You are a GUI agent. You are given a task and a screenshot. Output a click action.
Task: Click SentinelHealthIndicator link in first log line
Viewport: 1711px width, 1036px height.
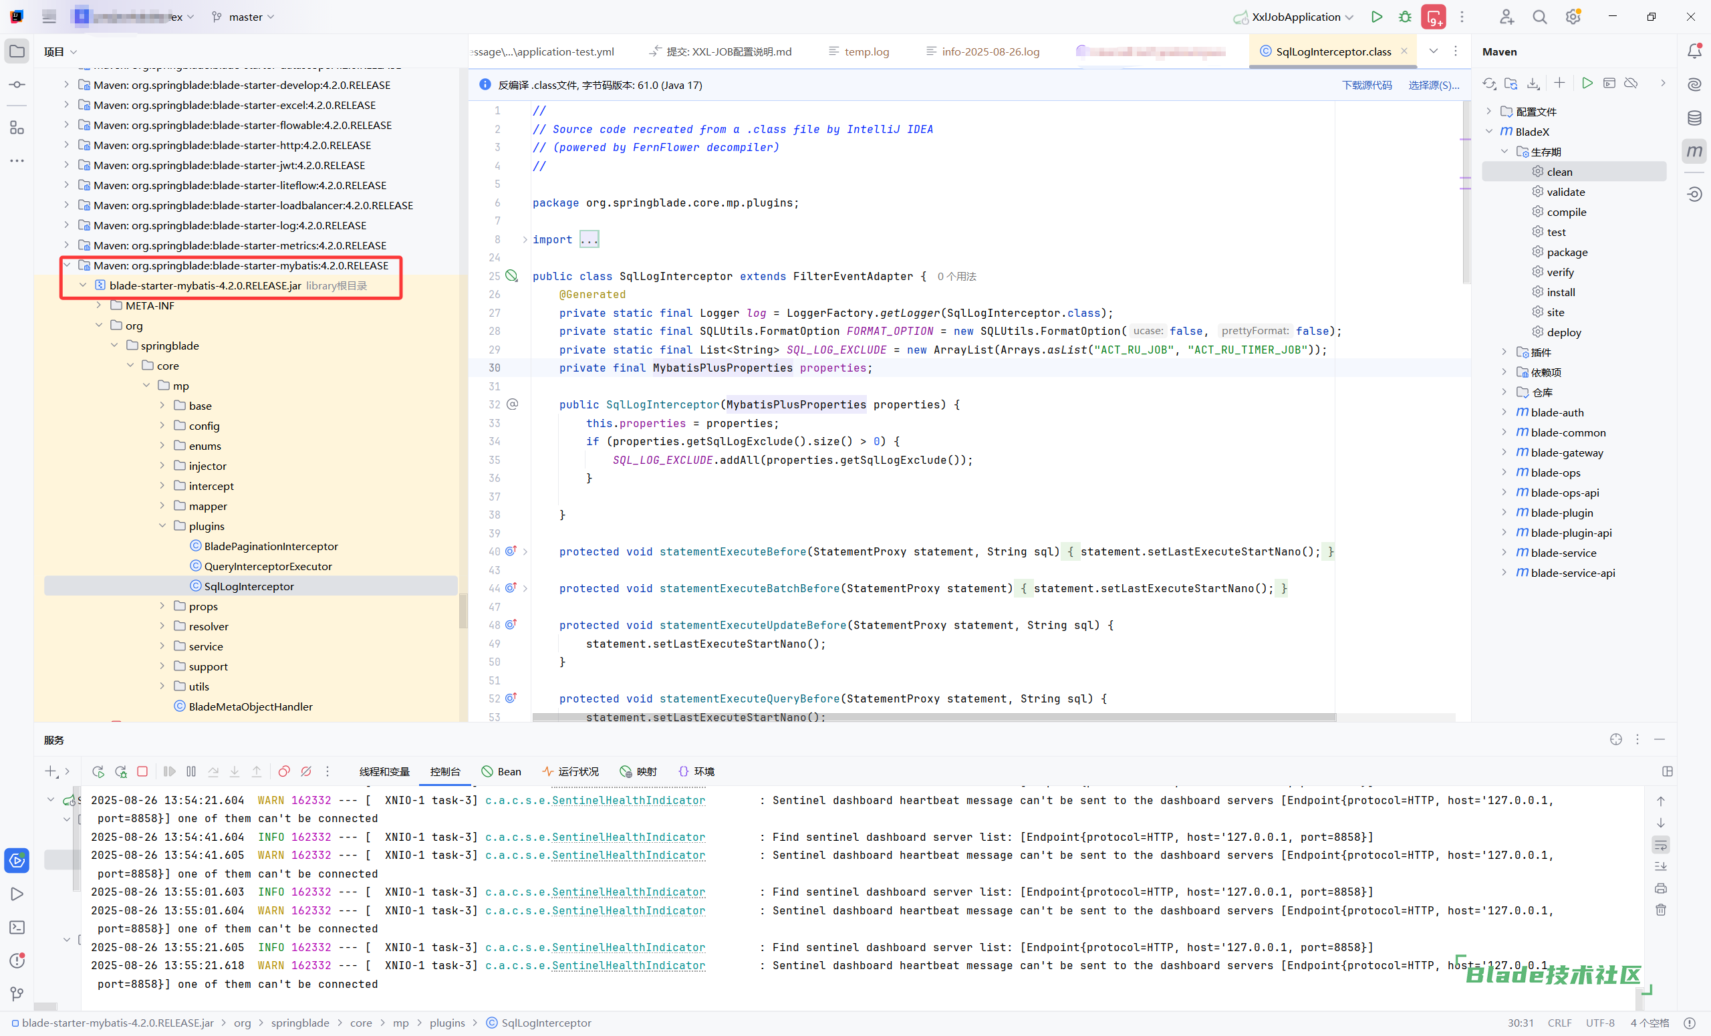tap(628, 800)
